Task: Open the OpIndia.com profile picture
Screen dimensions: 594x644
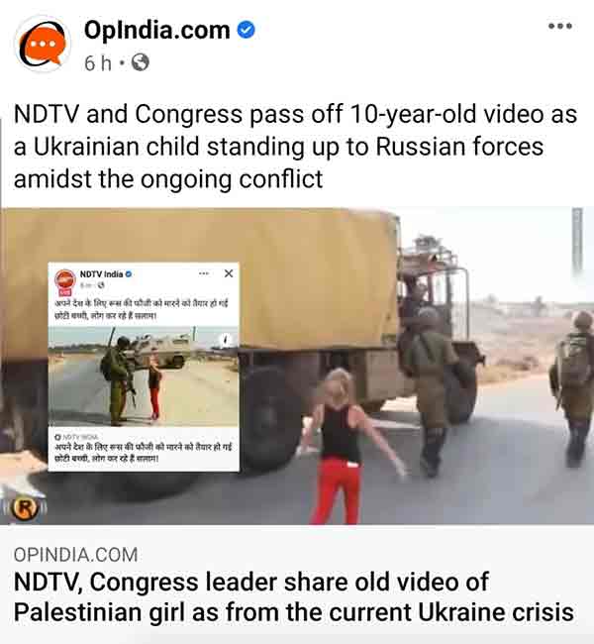Action: 43,44
